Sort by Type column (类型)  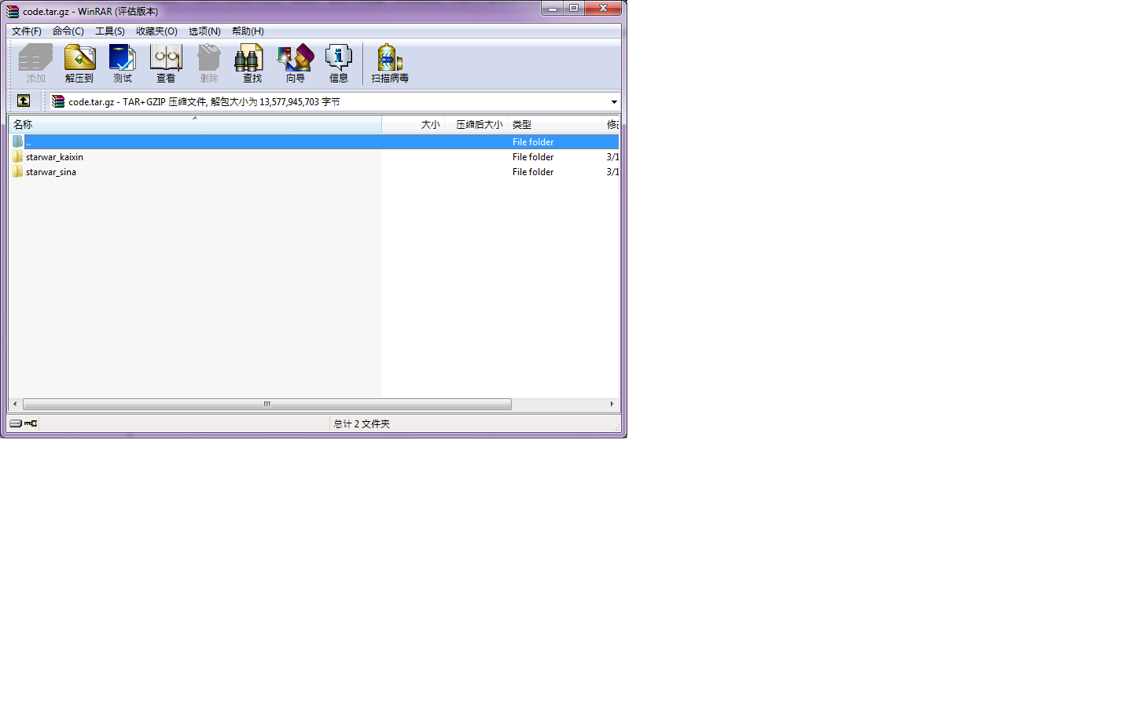pos(555,125)
